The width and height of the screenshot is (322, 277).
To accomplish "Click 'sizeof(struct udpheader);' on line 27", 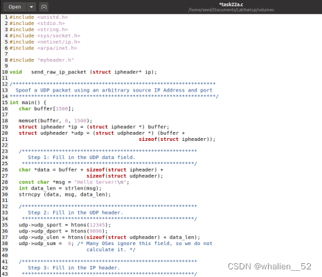I will [125, 176].
